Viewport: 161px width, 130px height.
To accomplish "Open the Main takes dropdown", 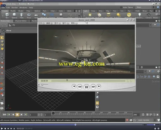I will (x=145, y=7).
